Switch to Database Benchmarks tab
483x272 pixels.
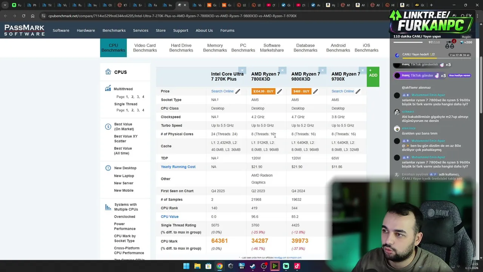[306, 48]
